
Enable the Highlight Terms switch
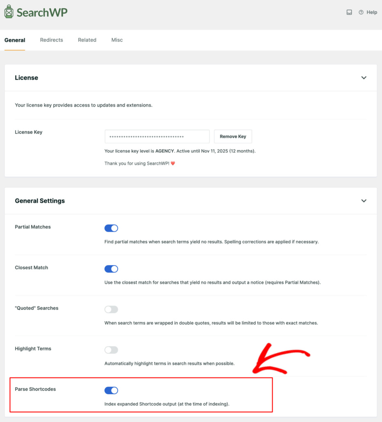click(x=111, y=350)
